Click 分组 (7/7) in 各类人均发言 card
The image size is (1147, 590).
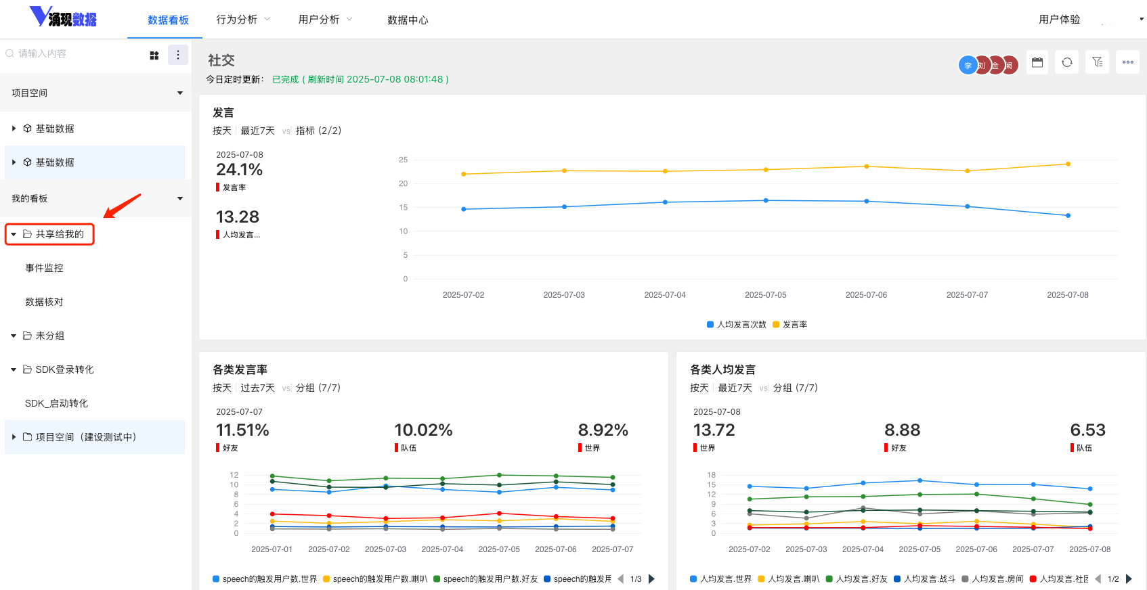[x=796, y=388]
